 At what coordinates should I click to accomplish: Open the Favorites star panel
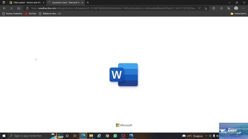point(221,8)
